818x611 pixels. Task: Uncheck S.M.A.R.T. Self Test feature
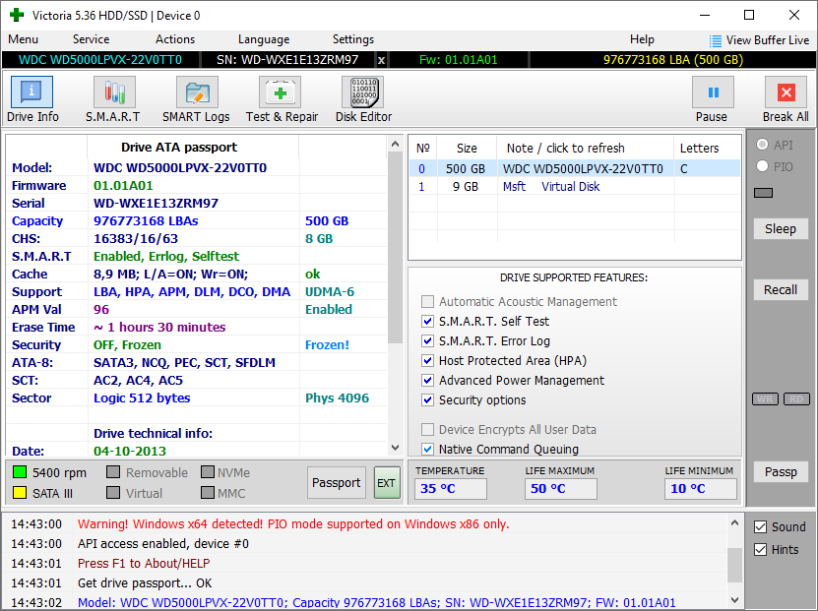(427, 322)
